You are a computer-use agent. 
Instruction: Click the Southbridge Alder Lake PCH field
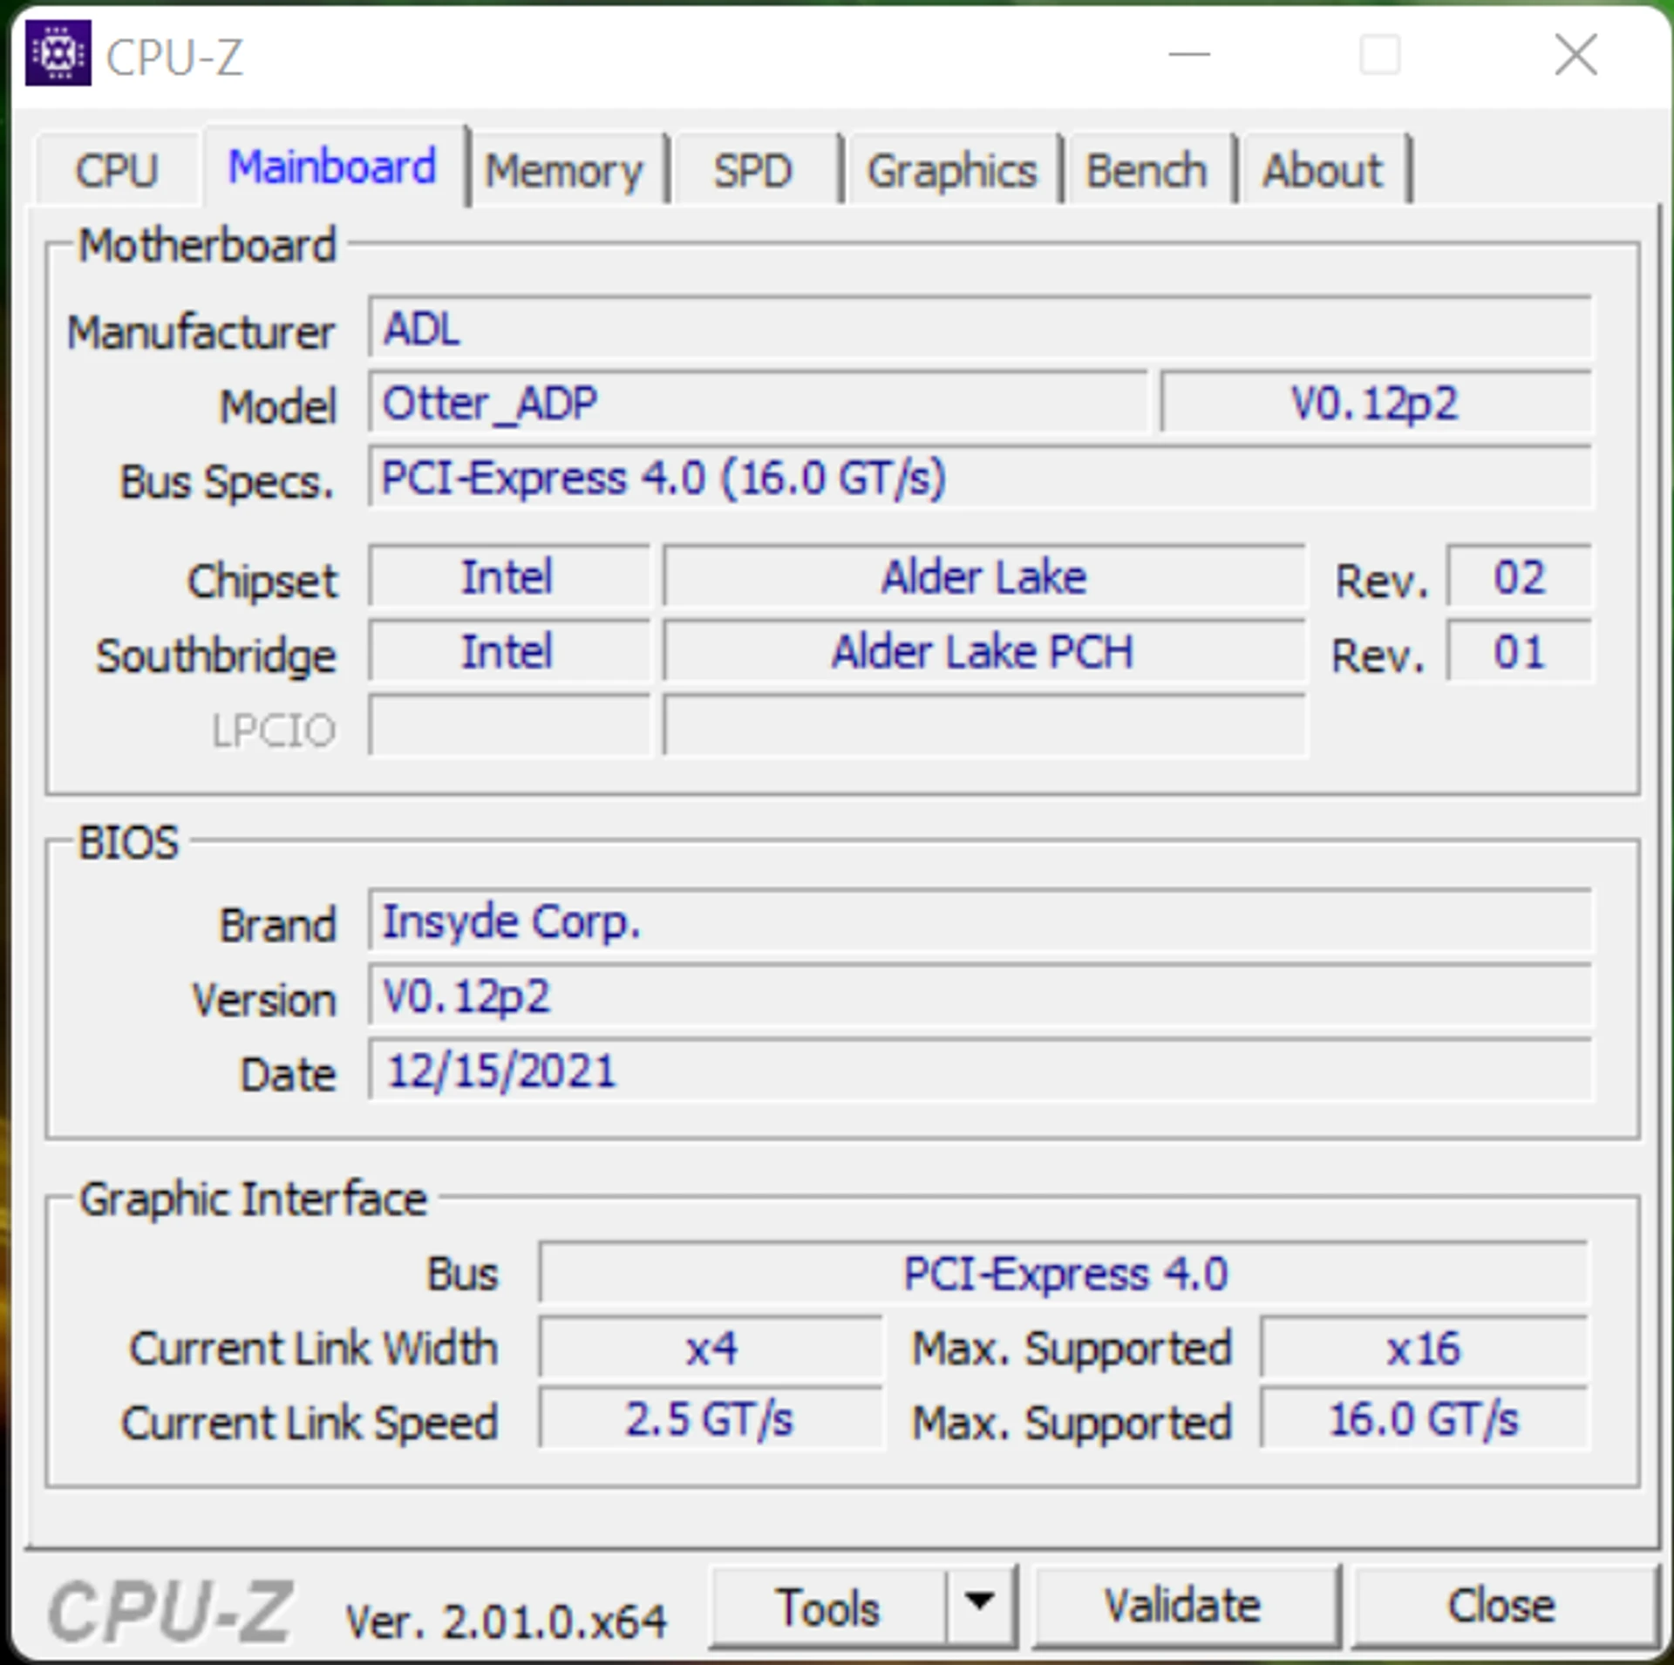(x=984, y=651)
